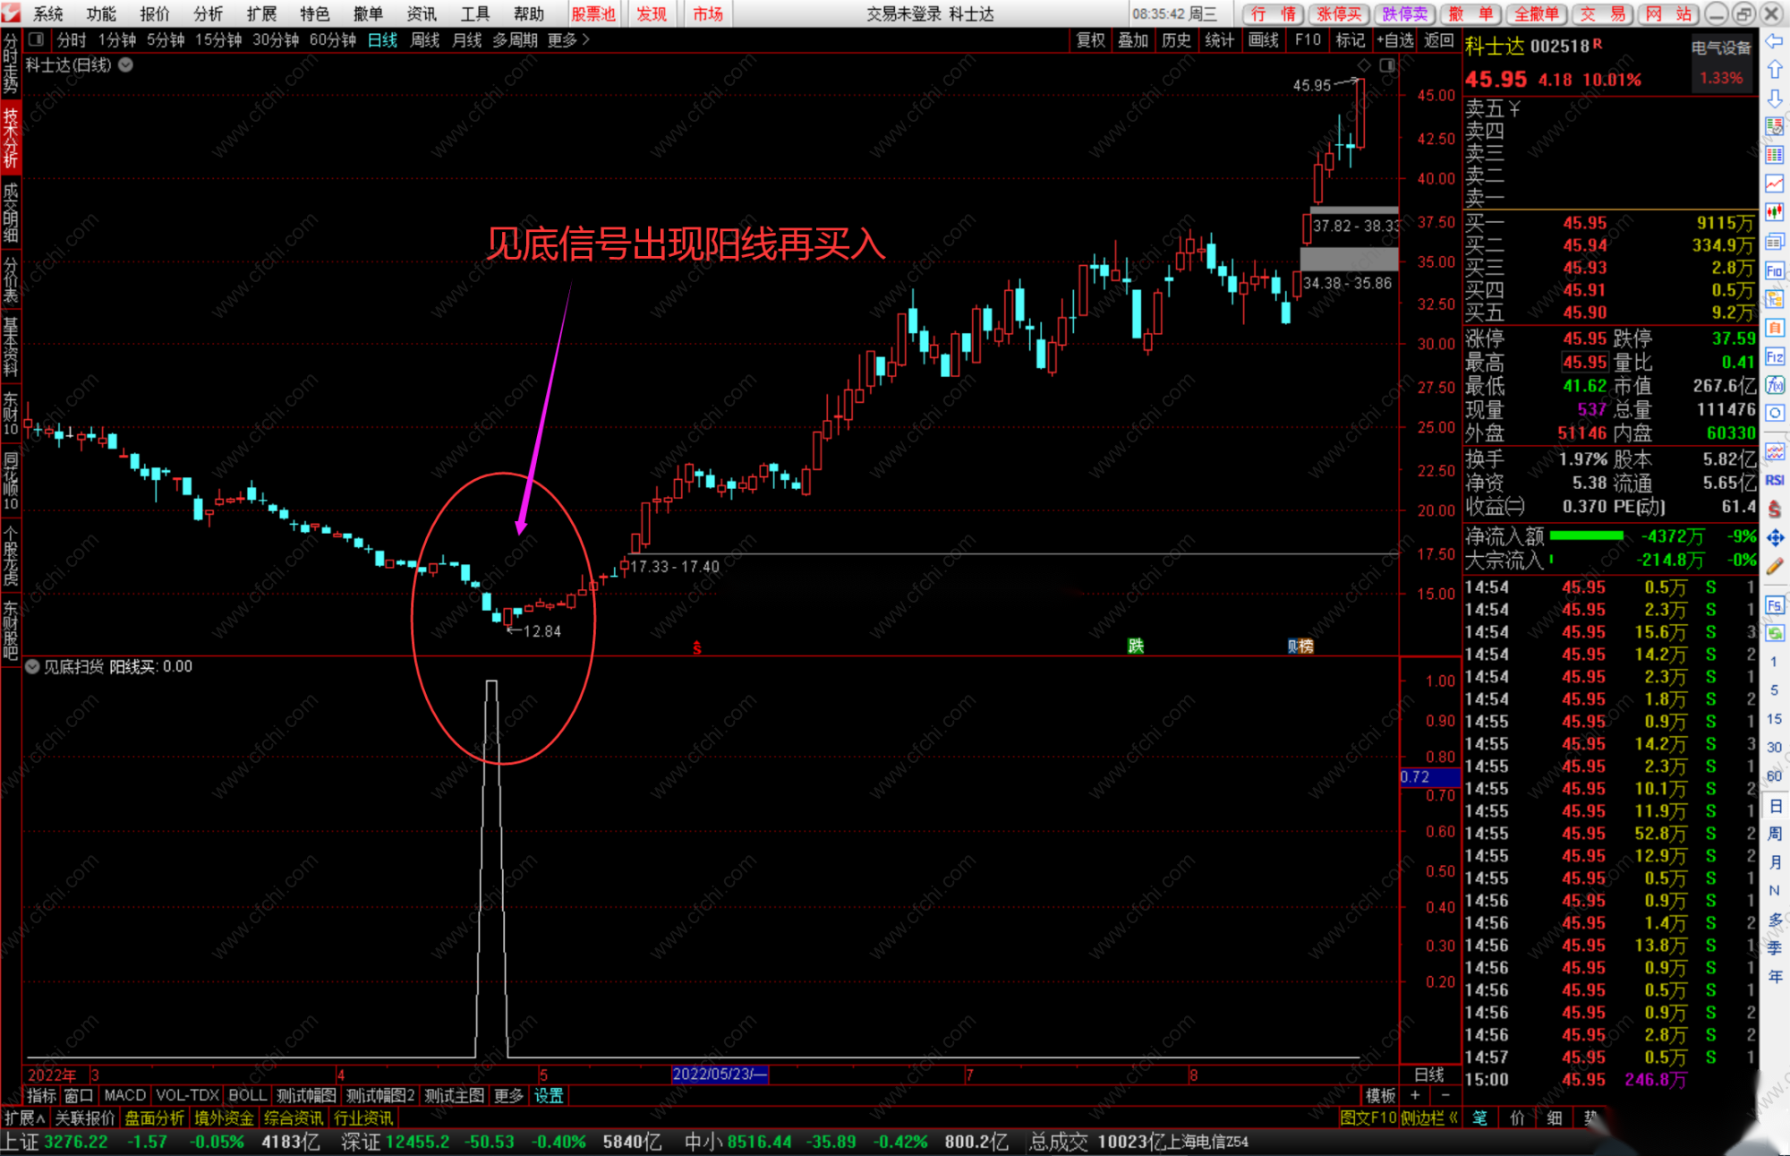Select the pencil drawing tool icon
The width and height of the screenshot is (1790, 1156).
[x=1774, y=566]
